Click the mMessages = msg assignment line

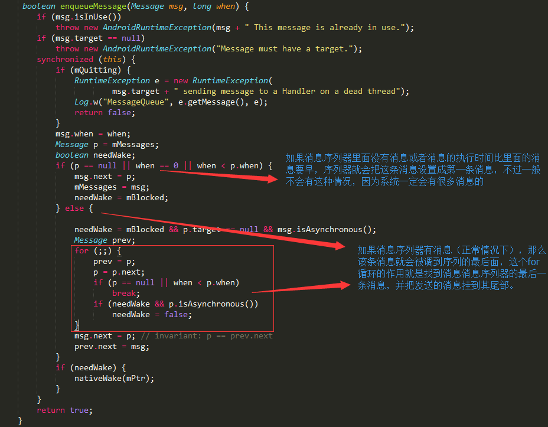[112, 187]
